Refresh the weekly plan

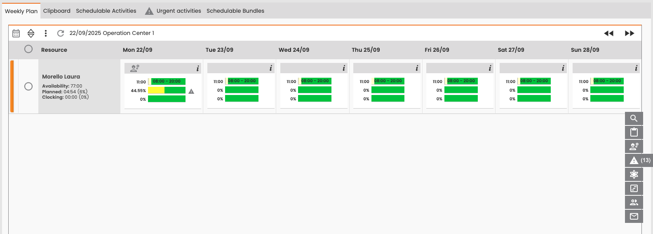click(61, 33)
